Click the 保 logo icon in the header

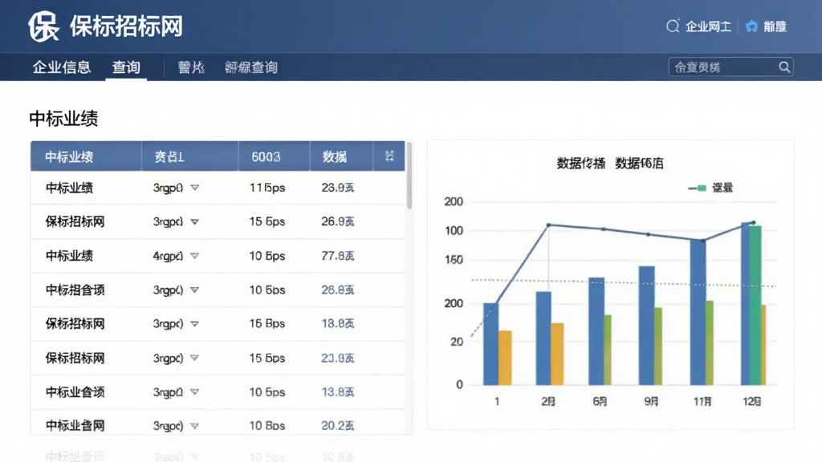click(x=43, y=26)
